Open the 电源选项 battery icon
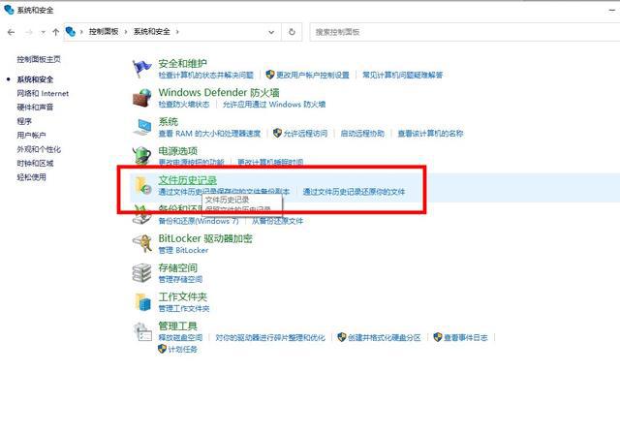620x434 pixels. (x=141, y=156)
